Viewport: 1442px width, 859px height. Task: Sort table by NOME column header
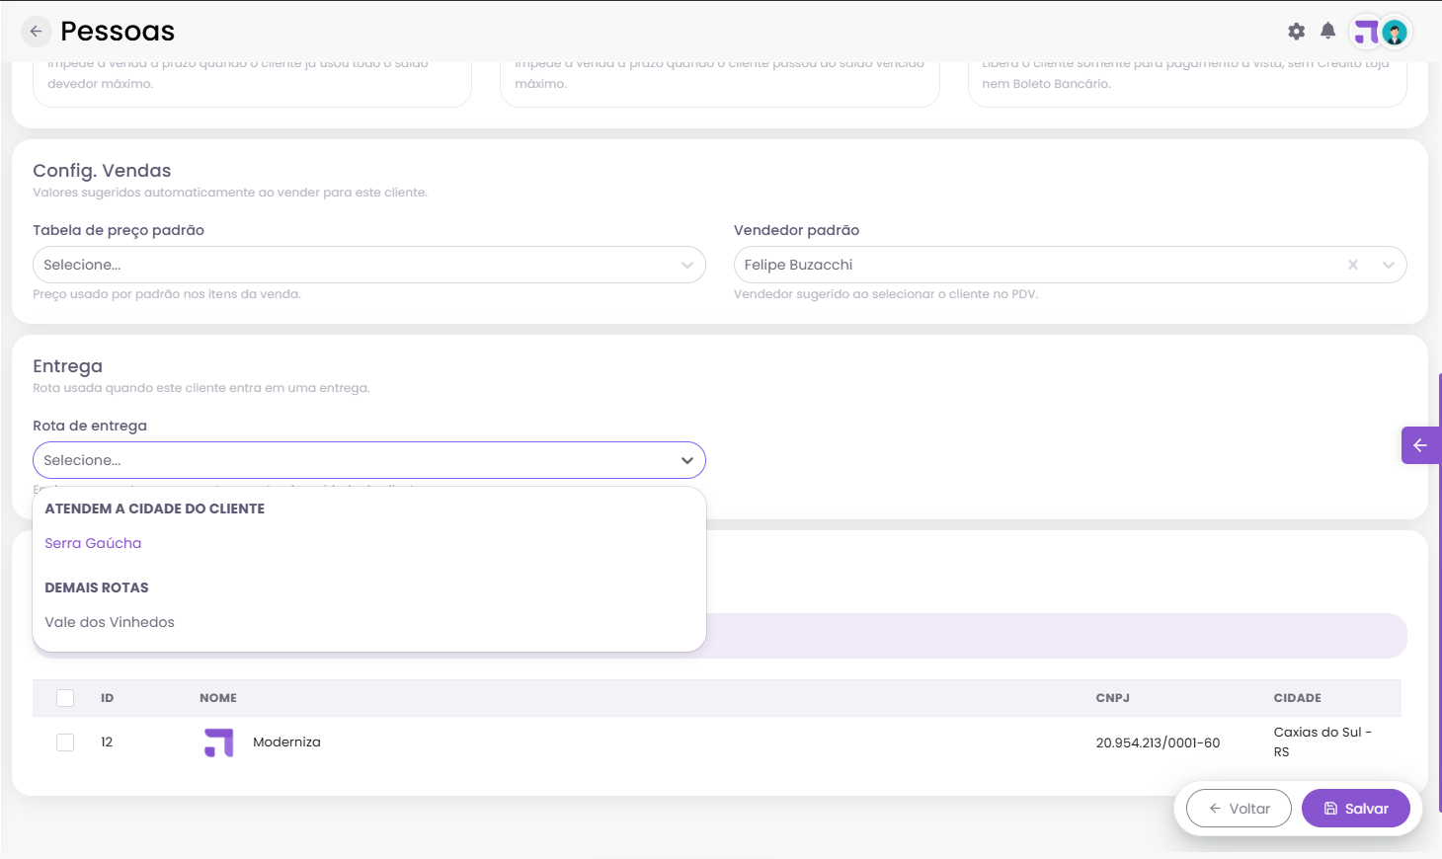(x=218, y=698)
